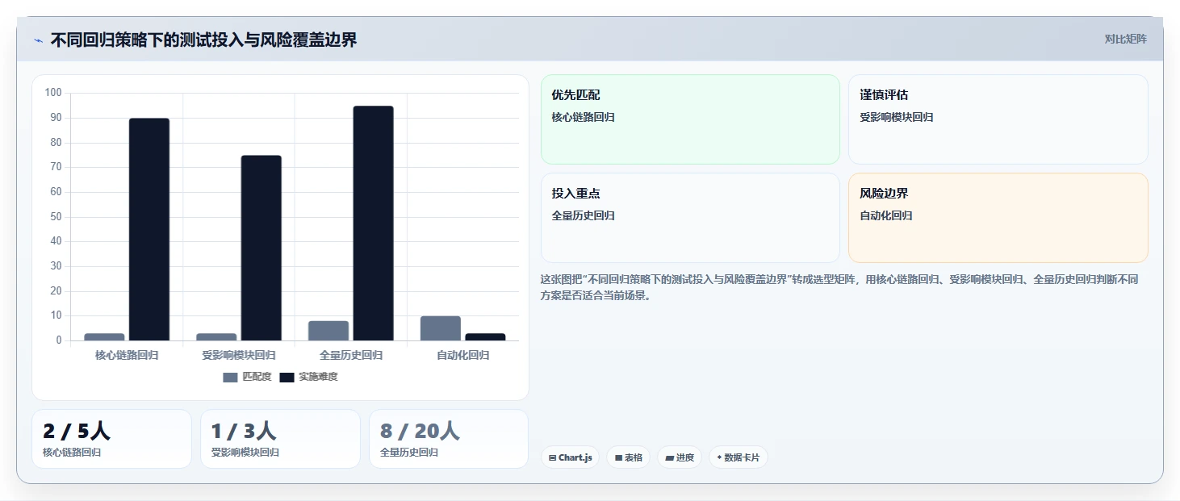The height and width of the screenshot is (501, 1180).
Task: Click the 核心链路回归 text in 优先匹配 card
Action: pos(584,117)
